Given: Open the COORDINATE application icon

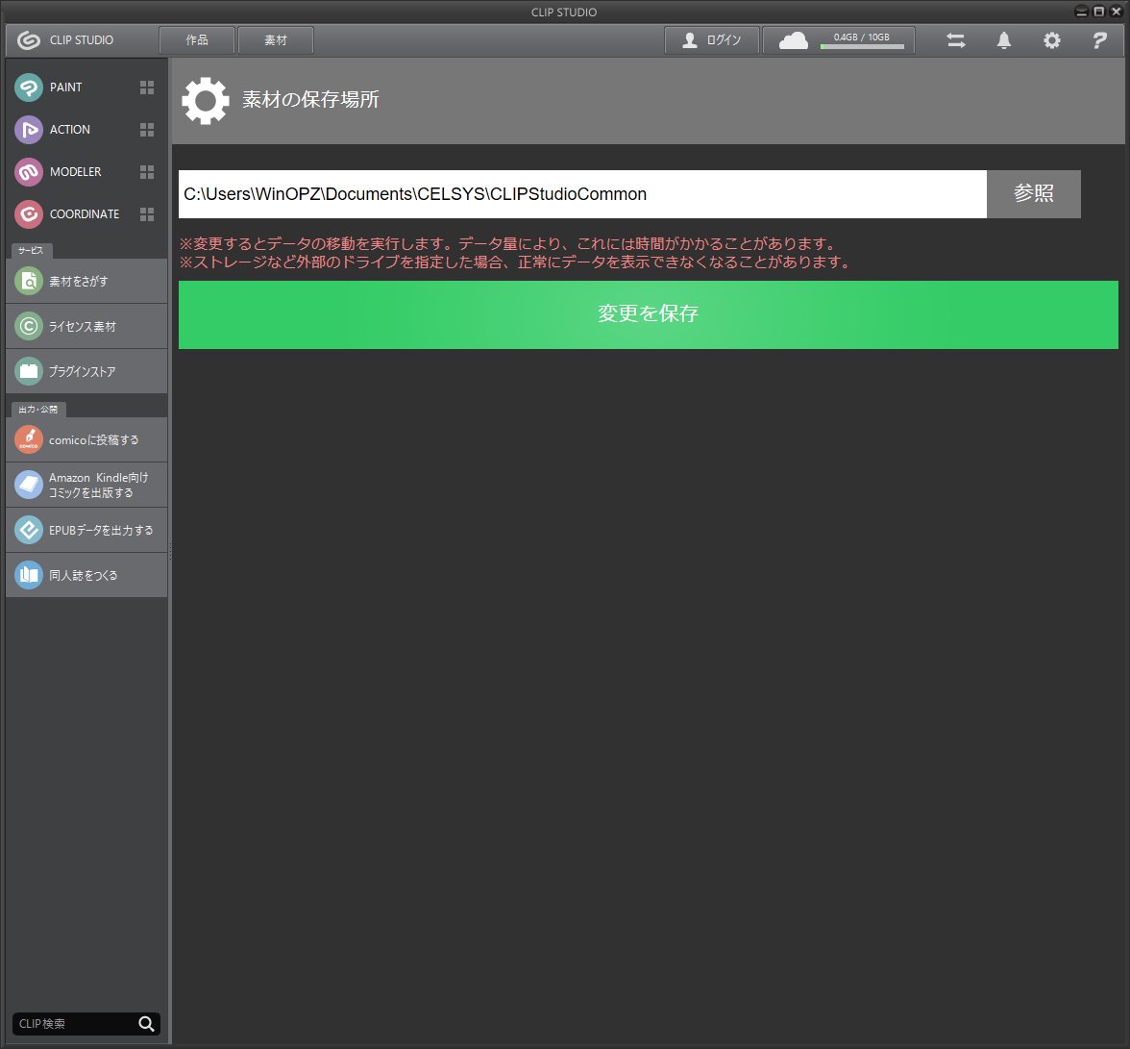Looking at the screenshot, I should point(29,214).
